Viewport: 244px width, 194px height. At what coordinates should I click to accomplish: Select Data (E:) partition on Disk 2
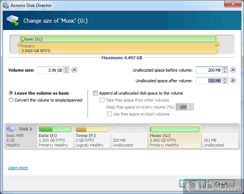tap(55, 137)
